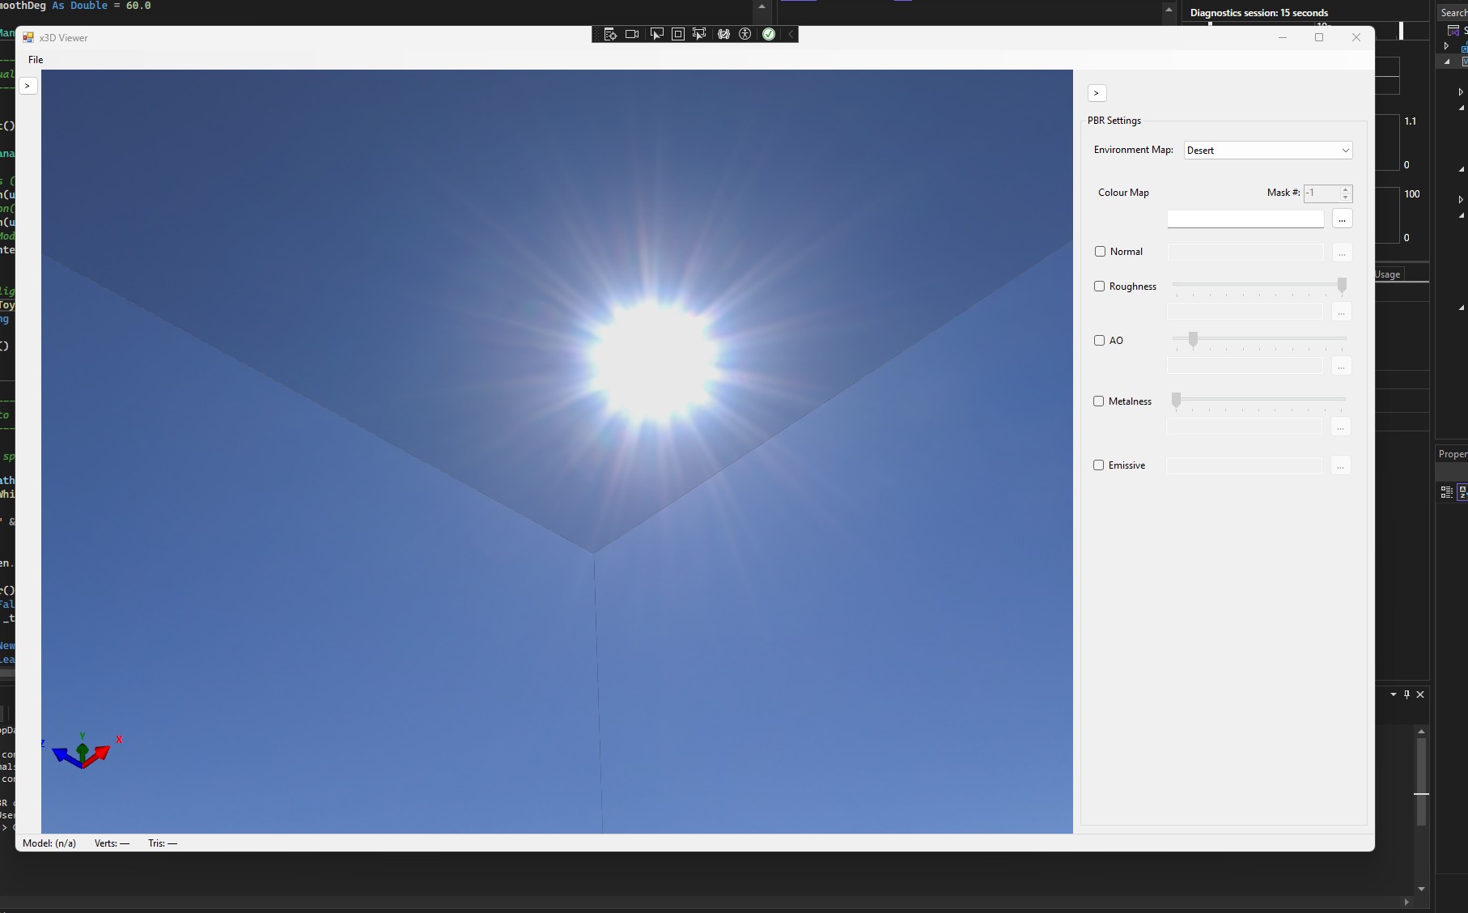Click the Hot Reload braces icon
This screenshot has height=913, width=1468.
723,34
